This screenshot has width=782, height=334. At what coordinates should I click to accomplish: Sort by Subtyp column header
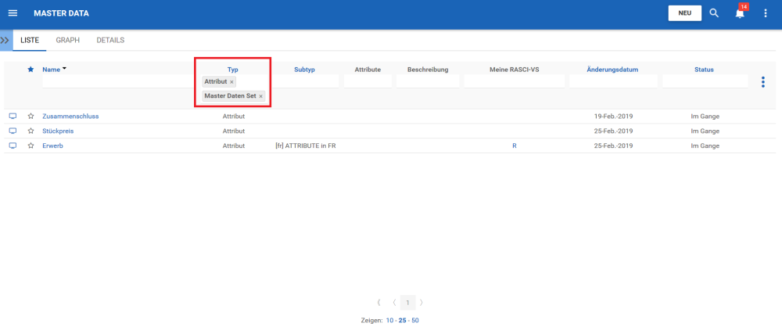click(304, 70)
